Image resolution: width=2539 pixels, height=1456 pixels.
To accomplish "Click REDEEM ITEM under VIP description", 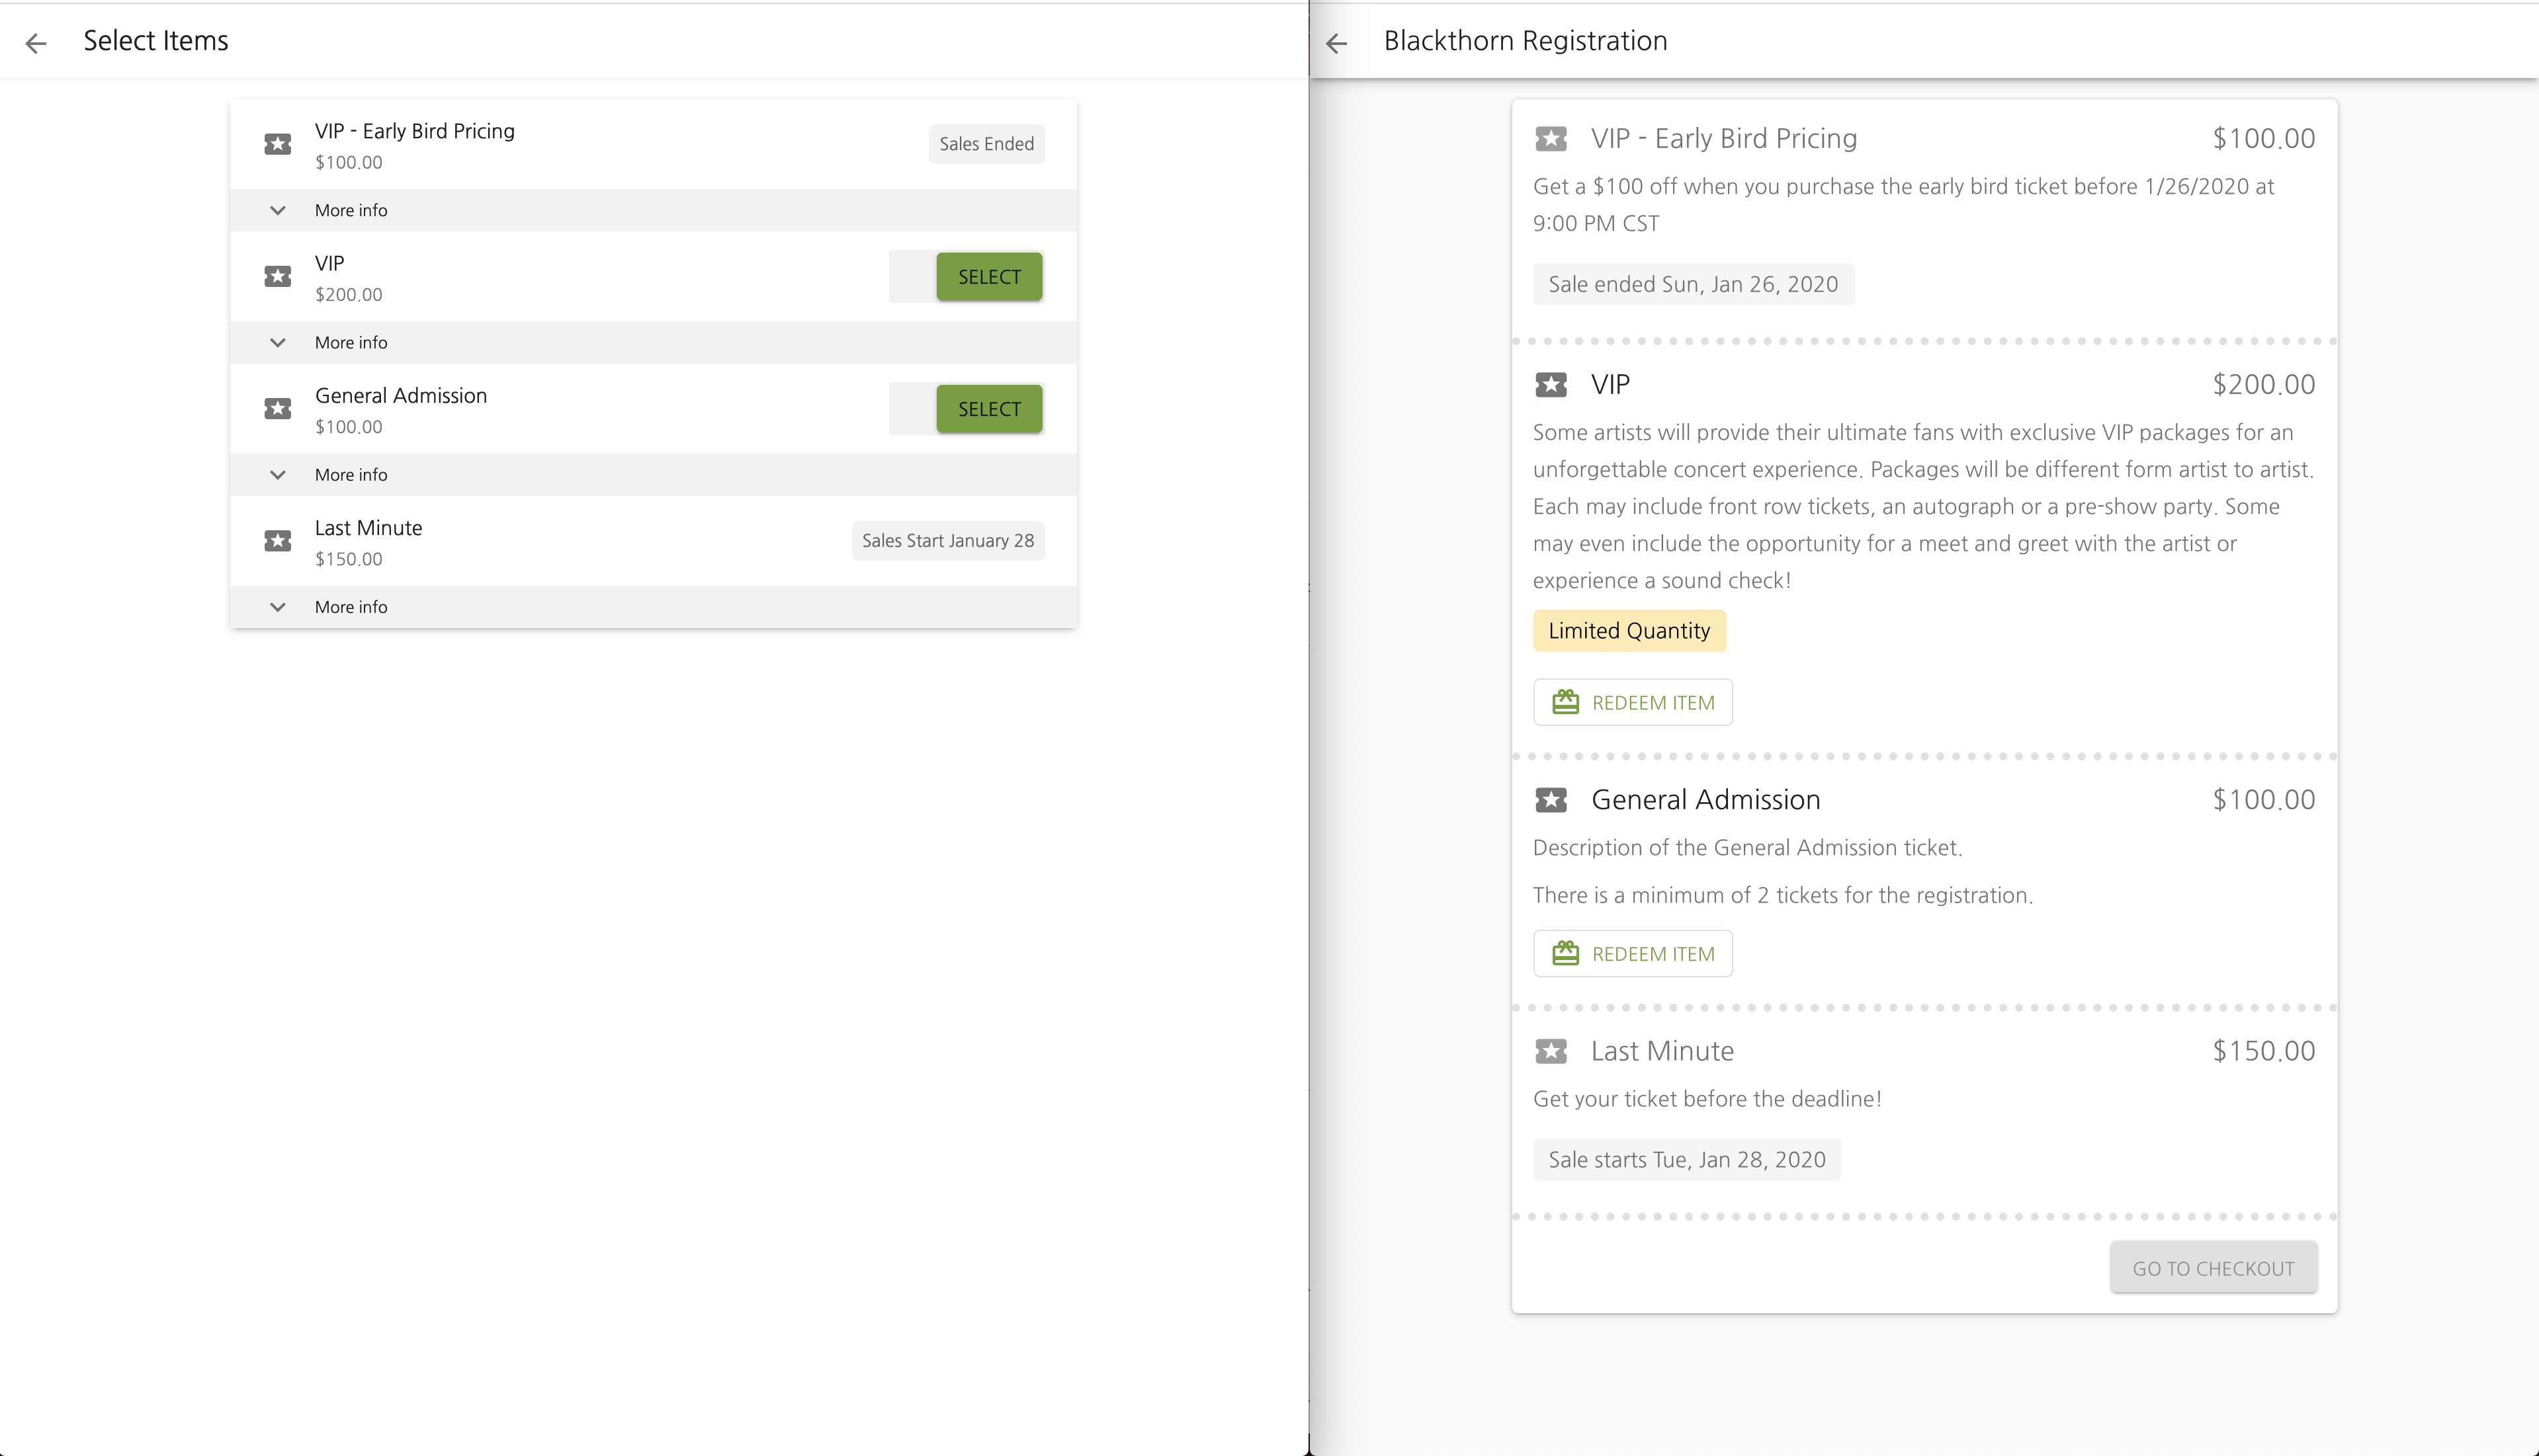I will (x=1633, y=702).
